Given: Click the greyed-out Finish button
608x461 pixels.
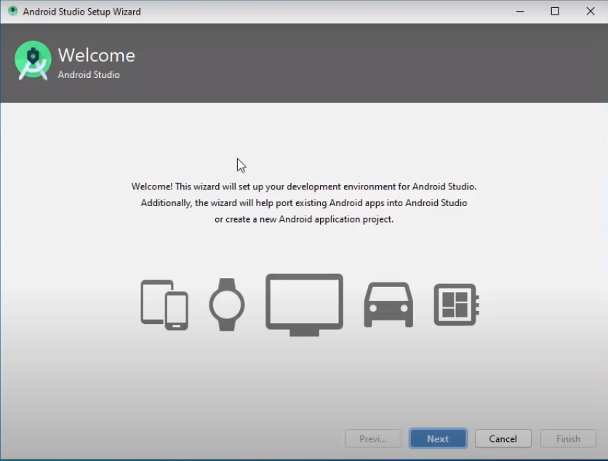Looking at the screenshot, I should point(568,438).
